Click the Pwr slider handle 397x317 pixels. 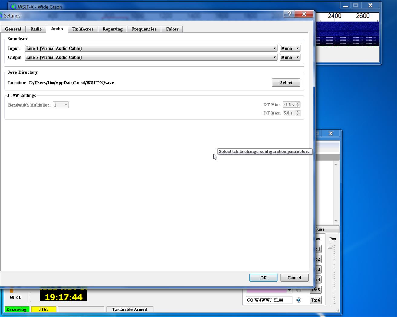point(331,247)
